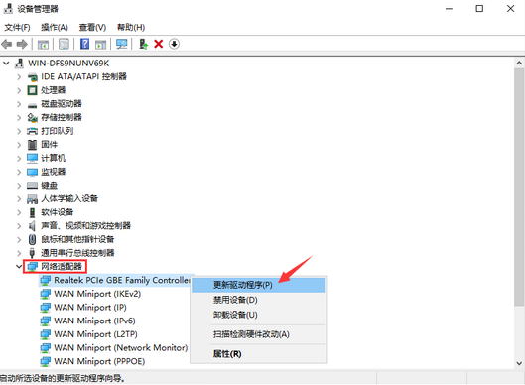Select the 固件 text label
Screen dimensions: 525x385
pos(50,145)
